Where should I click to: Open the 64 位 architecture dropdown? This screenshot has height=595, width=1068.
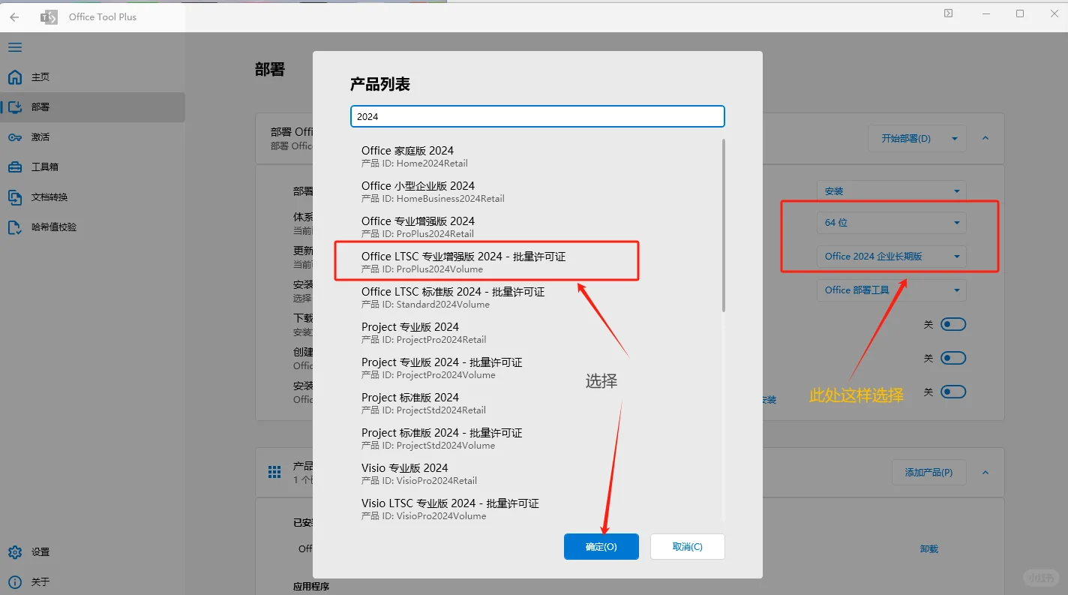coord(891,222)
